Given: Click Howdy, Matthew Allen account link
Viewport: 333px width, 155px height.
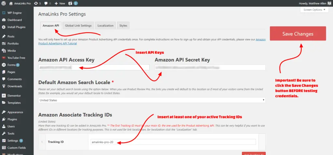Looking at the screenshot, I should pos(312,3).
